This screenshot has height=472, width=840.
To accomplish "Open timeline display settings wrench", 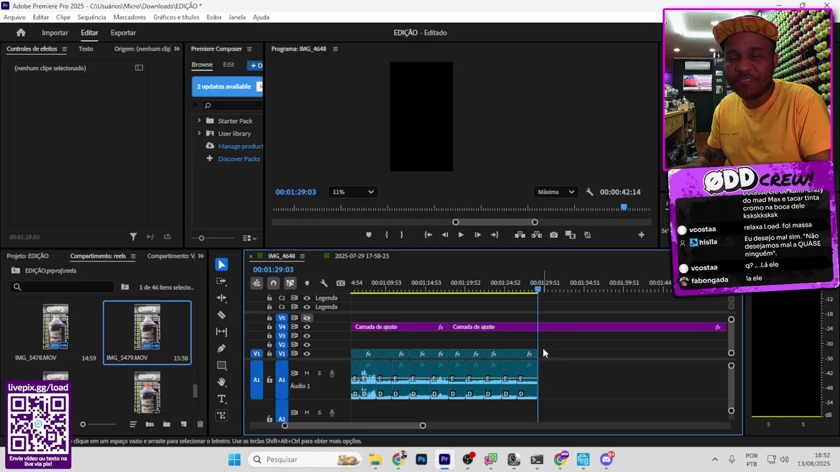I will (x=324, y=283).
